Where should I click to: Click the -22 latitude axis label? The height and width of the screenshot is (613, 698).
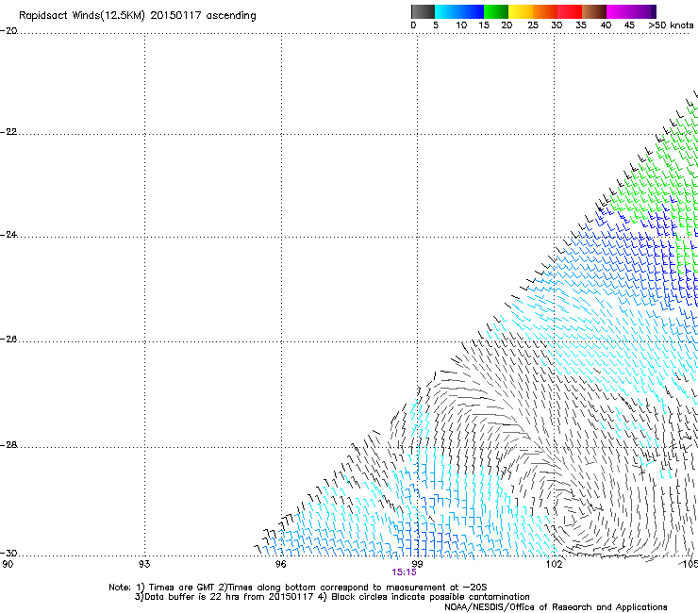coord(8,132)
